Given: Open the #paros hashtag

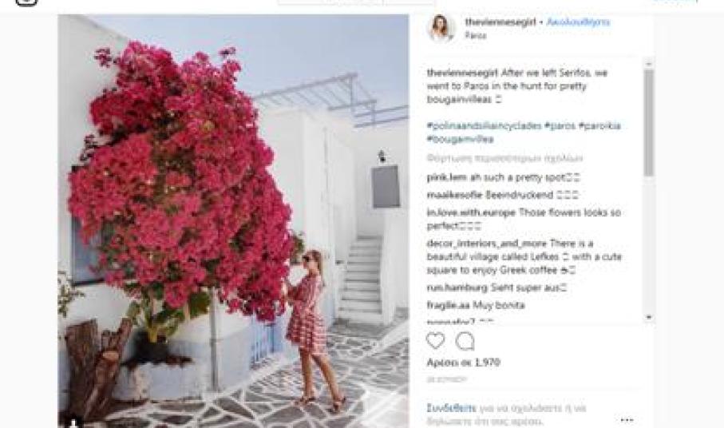Looking at the screenshot, I should 560,125.
